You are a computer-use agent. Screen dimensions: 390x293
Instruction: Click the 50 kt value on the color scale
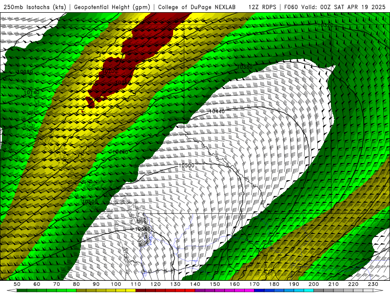point(17,284)
